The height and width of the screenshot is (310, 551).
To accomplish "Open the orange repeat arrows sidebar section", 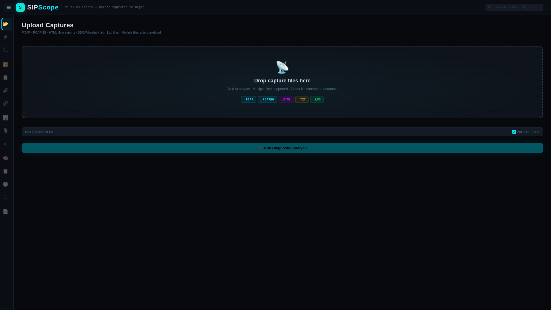I will tap(5, 65).
